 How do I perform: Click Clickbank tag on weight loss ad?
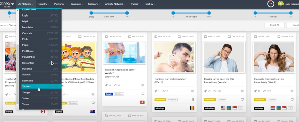coord(119,94)
